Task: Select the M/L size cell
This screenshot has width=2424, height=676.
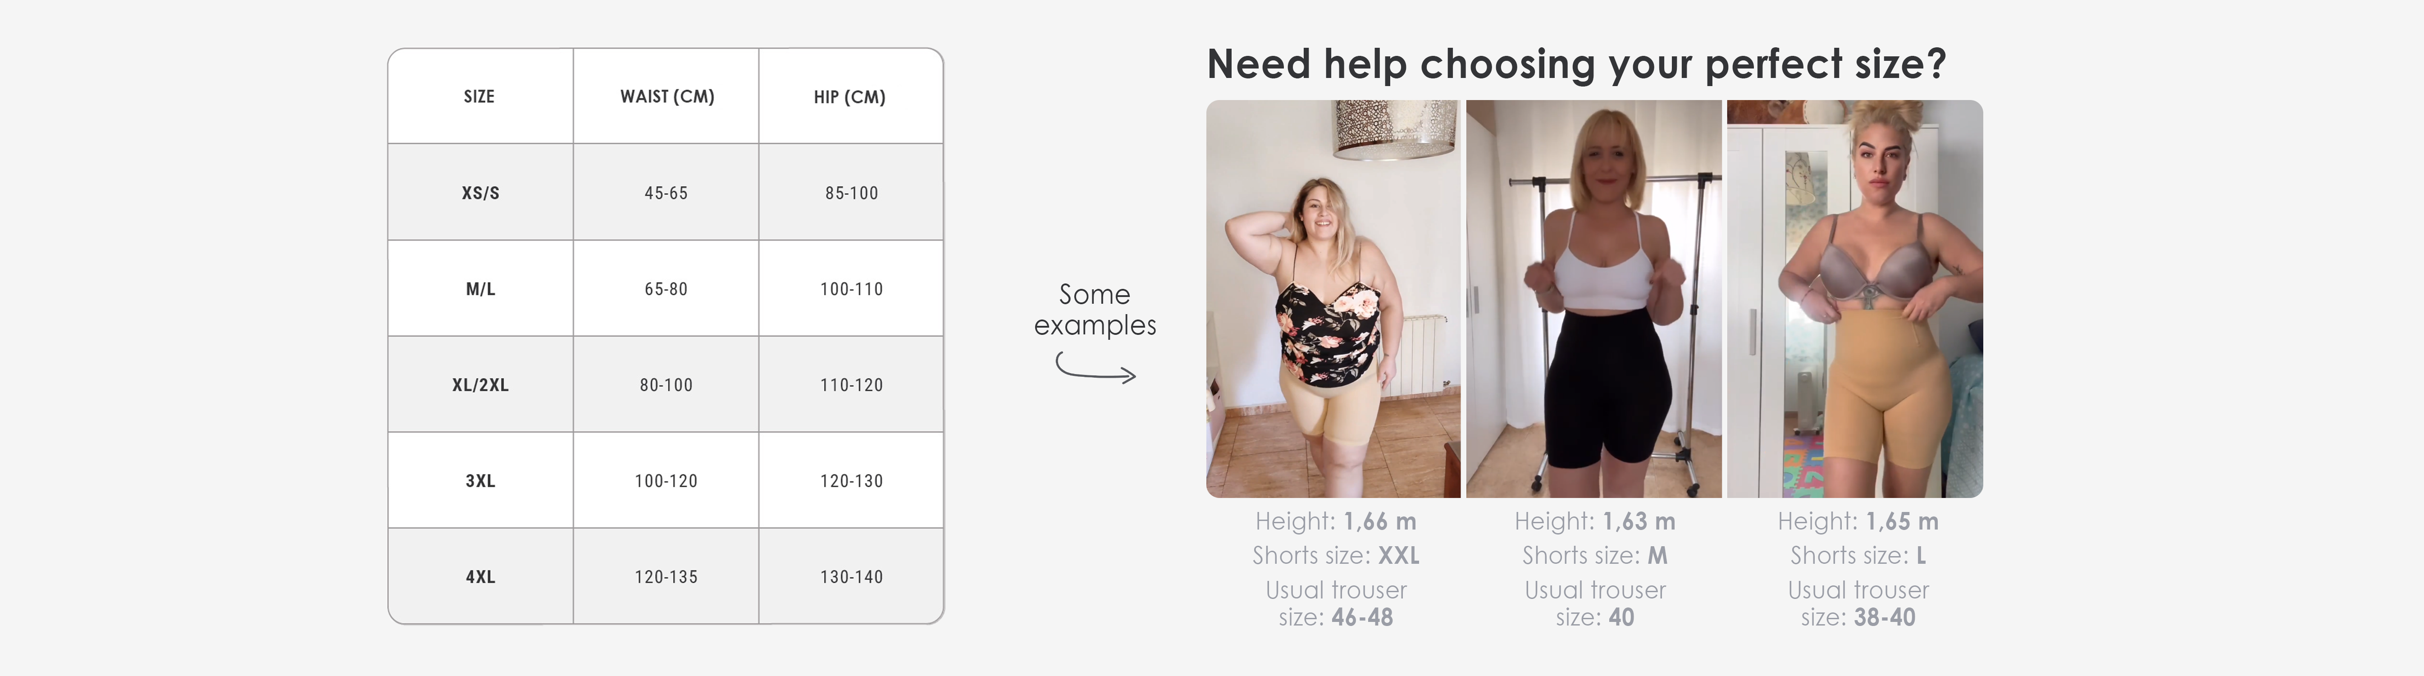Action: coord(481,289)
